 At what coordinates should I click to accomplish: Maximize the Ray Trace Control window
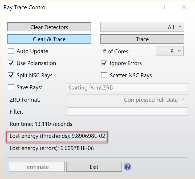point(162,7)
